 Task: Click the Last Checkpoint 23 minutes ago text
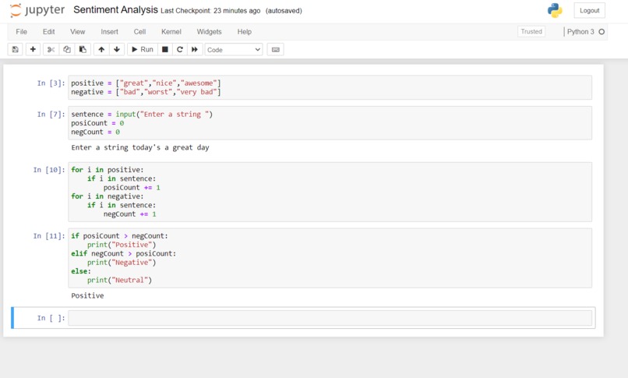[210, 11]
